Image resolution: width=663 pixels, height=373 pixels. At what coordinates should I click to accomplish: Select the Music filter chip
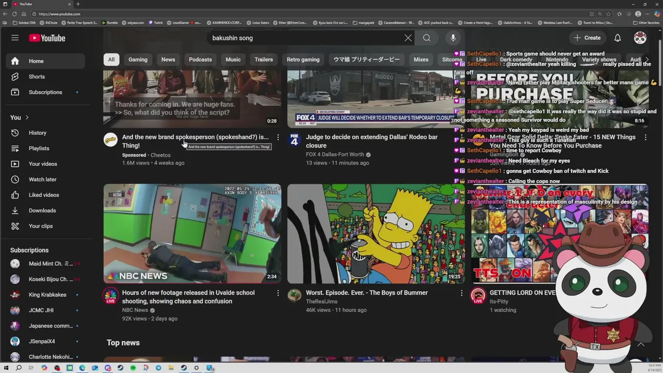coord(233,60)
